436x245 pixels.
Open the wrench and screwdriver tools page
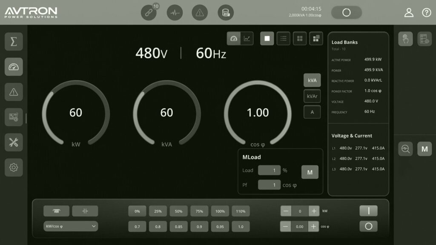coord(14,142)
